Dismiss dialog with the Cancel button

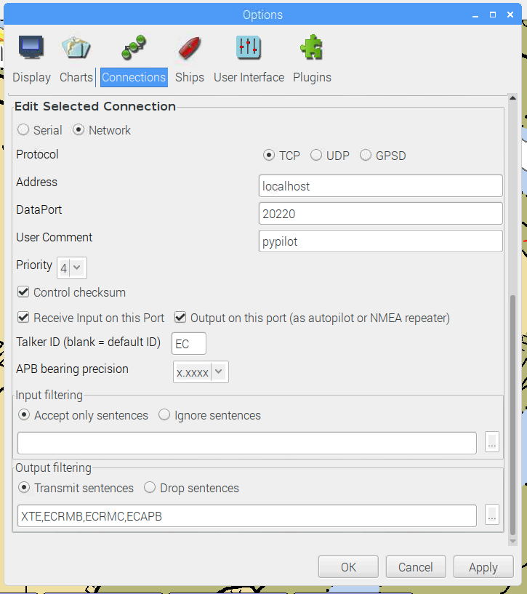416,567
